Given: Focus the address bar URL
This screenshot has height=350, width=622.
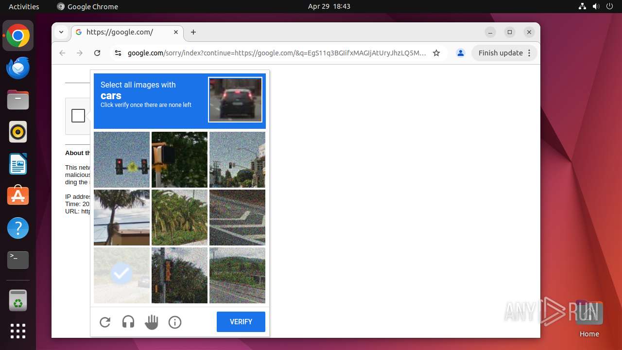Looking at the screenshot, I should click(x=277, y=53).
